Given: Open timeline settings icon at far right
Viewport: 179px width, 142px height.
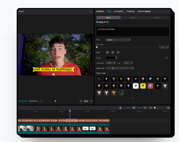Looking at the screenshot, I should click(168, 108).
